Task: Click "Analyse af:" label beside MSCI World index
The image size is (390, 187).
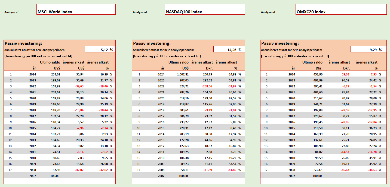Action: [12, 12]
